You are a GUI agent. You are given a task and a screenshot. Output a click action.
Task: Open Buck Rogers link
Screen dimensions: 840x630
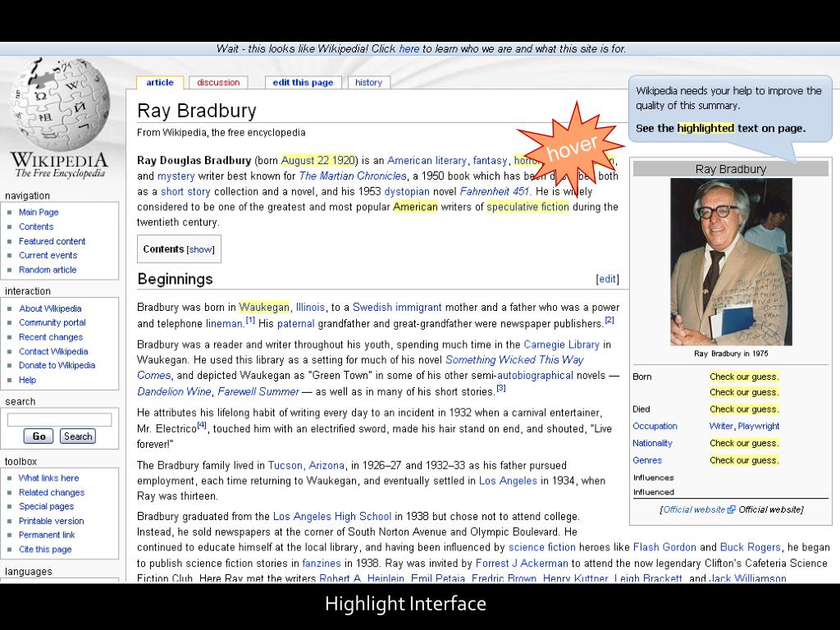(x=750, y=547)
